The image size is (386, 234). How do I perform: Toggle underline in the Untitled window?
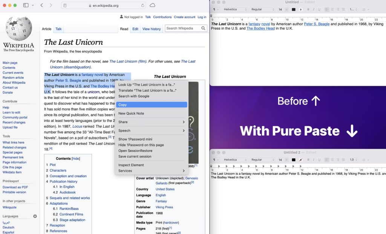pyautogui.click(x=319, y=9)
